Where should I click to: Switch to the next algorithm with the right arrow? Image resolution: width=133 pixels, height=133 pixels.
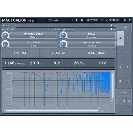[x=114, y=29]
